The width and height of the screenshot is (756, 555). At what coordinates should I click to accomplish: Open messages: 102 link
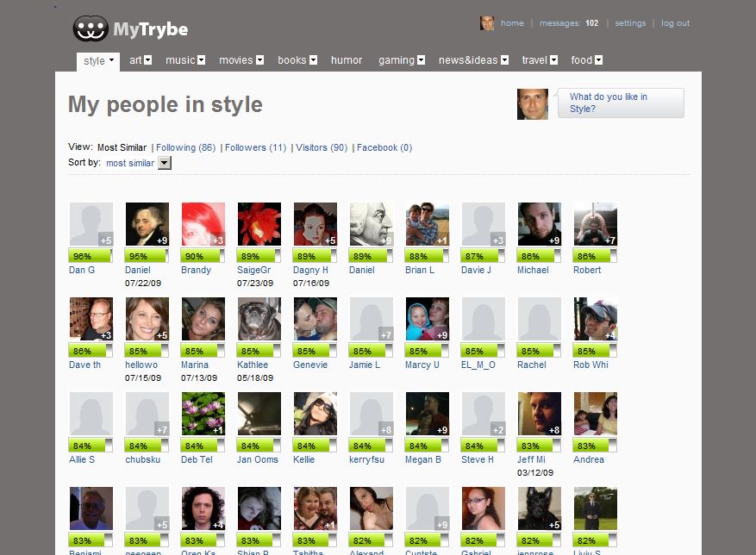pos(569,23)
